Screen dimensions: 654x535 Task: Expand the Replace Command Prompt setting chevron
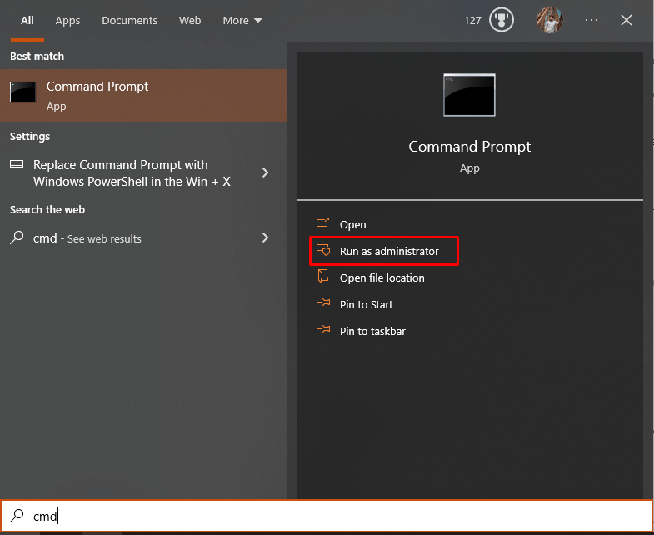point(265,172)
